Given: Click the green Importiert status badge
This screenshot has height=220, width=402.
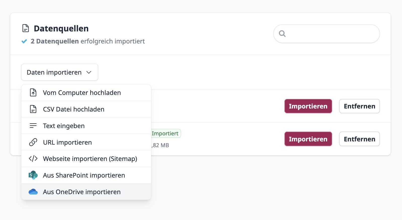Looking at the screenshot, I should [165, 133].
